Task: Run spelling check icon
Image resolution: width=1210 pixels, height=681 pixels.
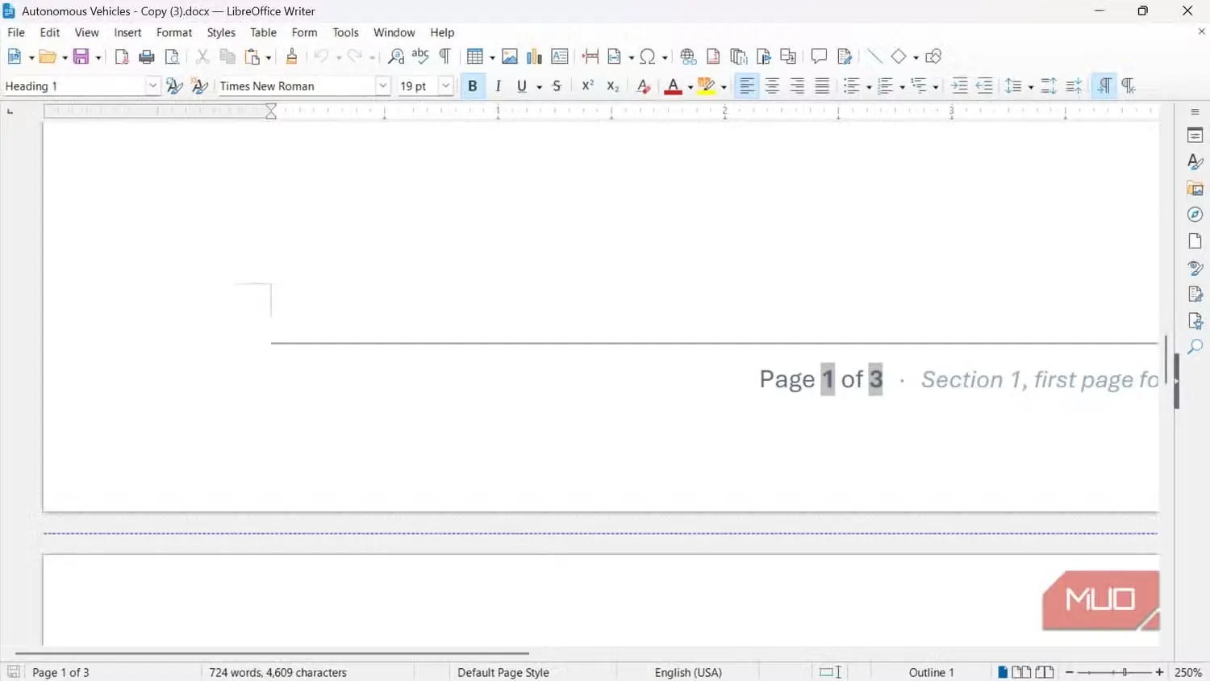Action: [420, 56]
